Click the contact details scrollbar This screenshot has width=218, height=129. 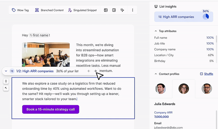tap(216, 120)
